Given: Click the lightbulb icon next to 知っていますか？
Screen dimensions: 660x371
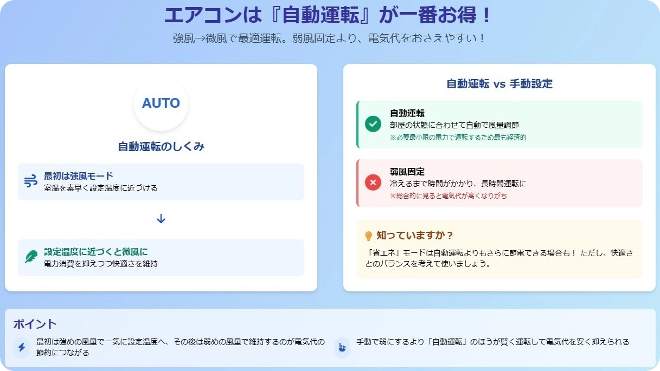Looking at the screenshot, I should point(369,236).
